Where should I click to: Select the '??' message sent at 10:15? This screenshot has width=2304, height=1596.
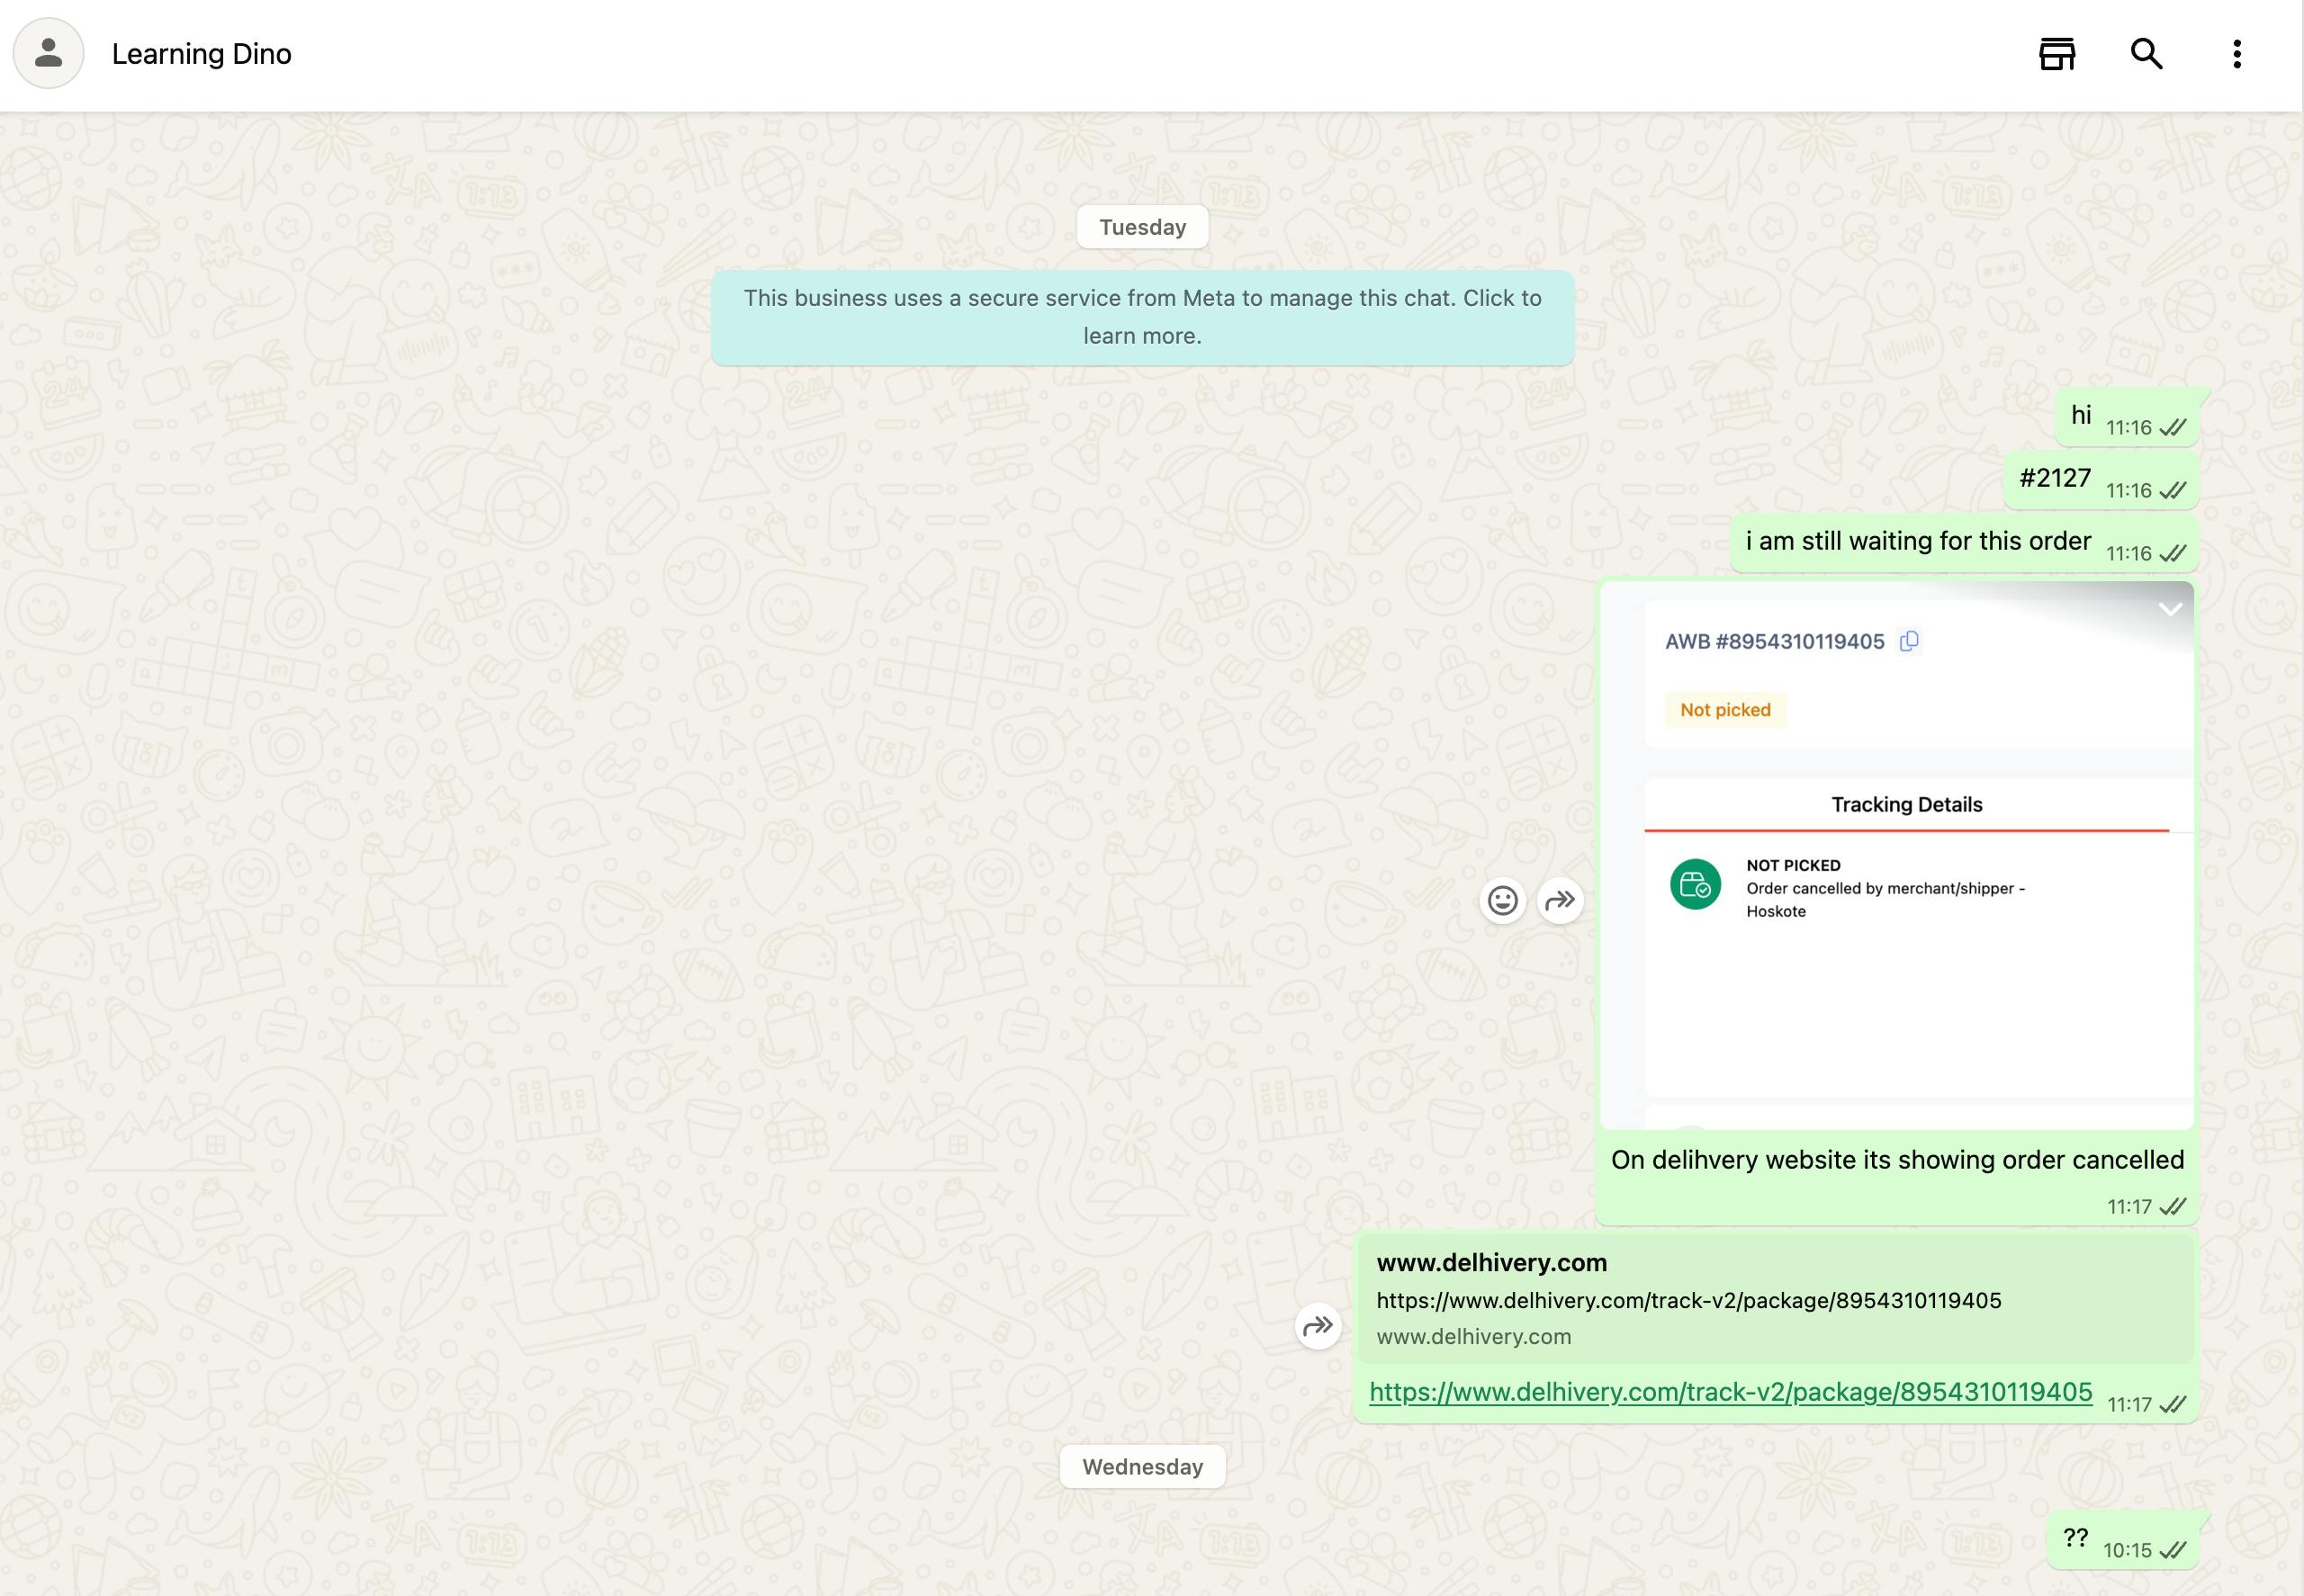[2123, 1540]
